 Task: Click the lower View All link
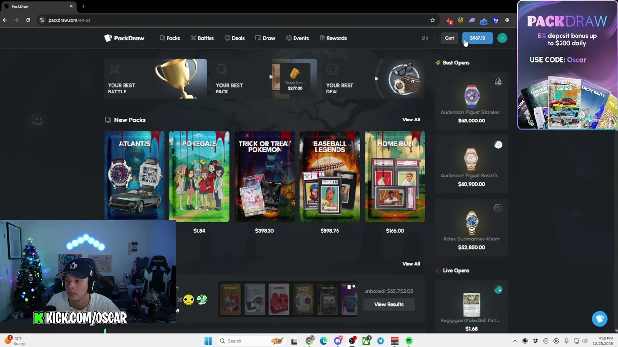(411, 264)
